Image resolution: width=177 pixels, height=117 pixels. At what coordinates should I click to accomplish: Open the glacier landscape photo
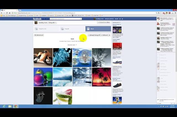coord(63,77)
